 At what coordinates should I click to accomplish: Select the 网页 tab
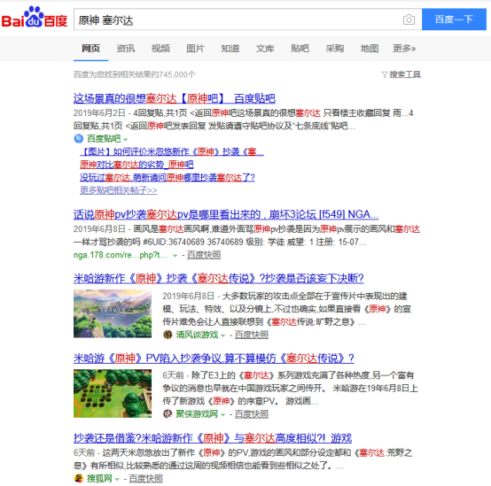click(x=90, y=49)
